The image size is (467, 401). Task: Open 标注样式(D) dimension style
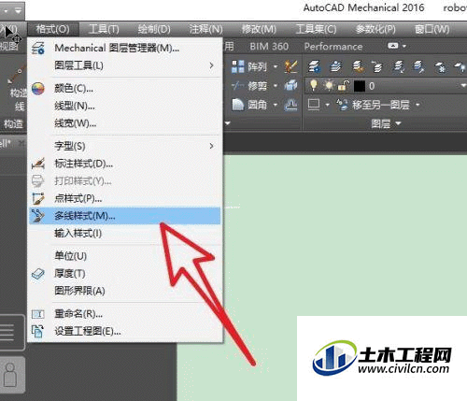tap(124, 164)
